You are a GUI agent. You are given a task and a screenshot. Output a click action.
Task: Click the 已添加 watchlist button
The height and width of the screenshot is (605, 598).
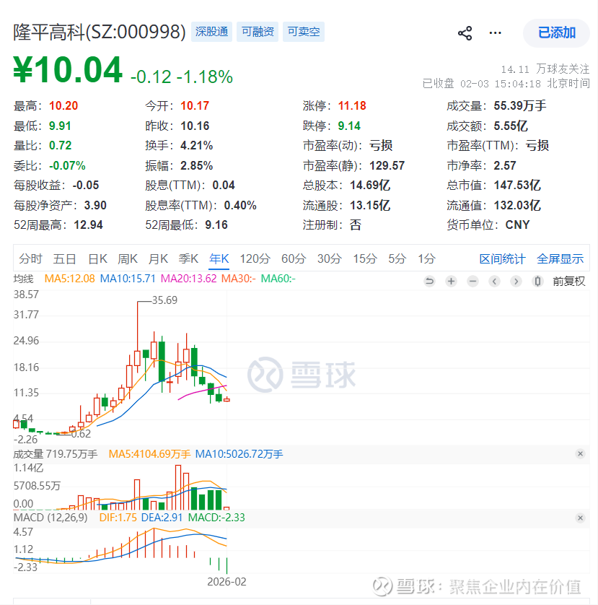click(x=556, y=32)
